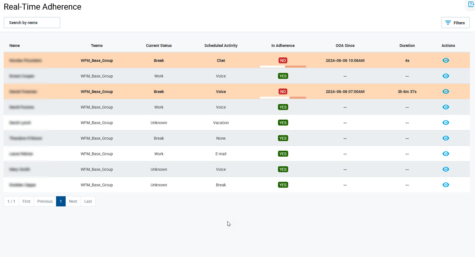The width and height of the screenshot is (475, 257).
Task: Click the OOA Since column header
Action: click(x=345, y=46)
